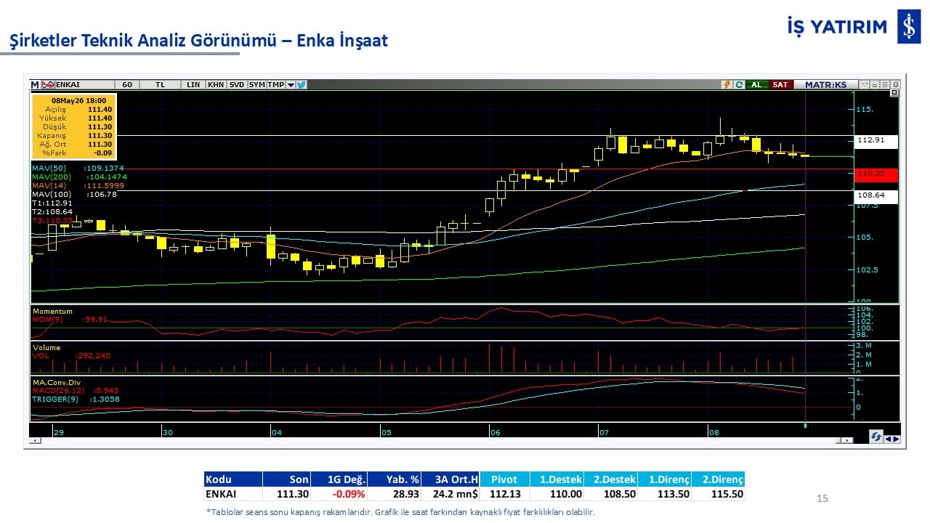Move chart left with blue arrow

[888, 439]
